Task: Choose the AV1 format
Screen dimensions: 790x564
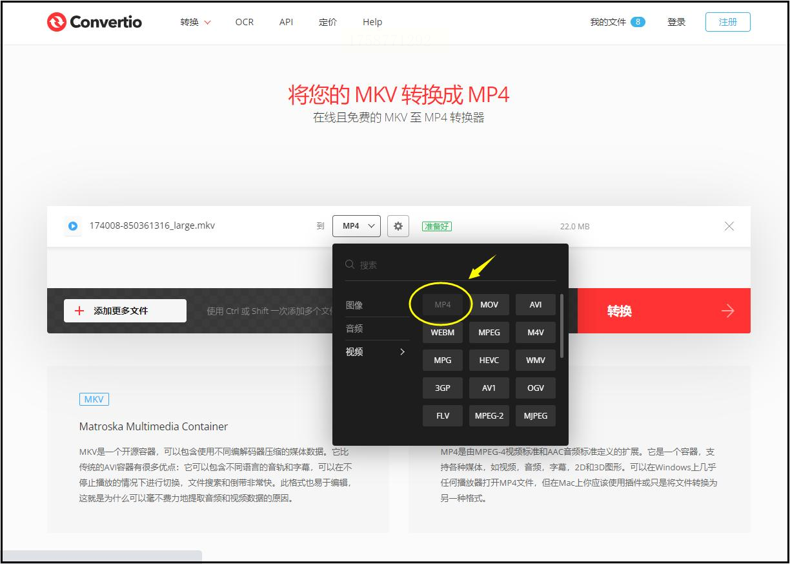Action: click(x=489, y=388)
